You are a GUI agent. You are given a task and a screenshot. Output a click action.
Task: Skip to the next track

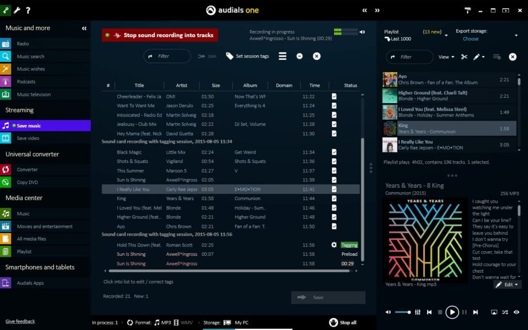[475, 312]
